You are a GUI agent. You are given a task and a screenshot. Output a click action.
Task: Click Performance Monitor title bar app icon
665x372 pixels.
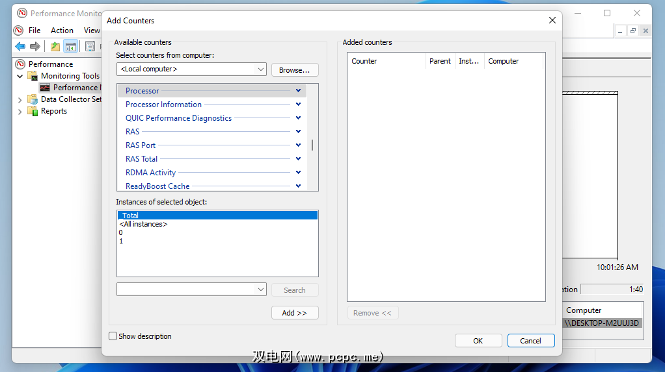[22, 13]
